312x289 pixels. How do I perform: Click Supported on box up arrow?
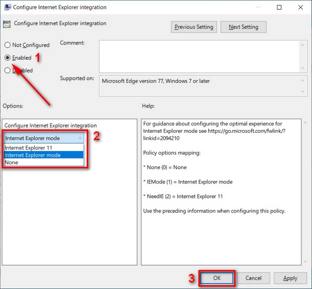302,80
